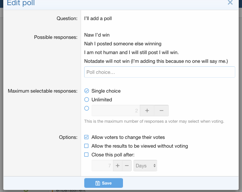
Task: Click the "Nah I posted someone else winning" response
Action: pos(123,44)
